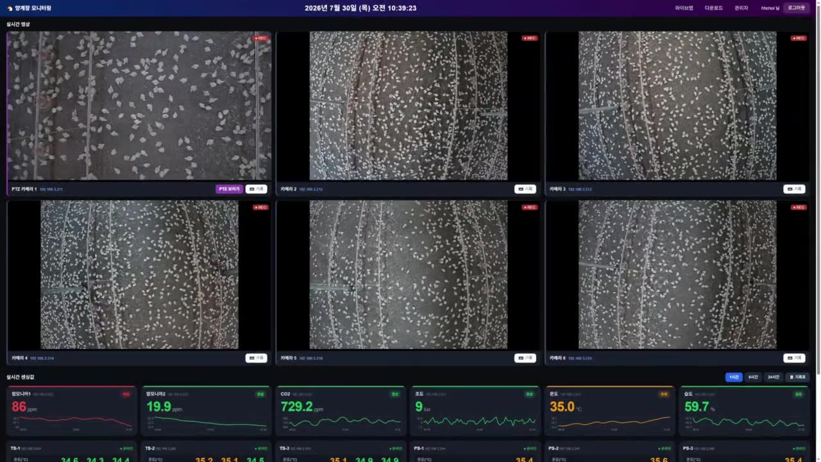Select the 카메라 6 video feed
The height and width of the screenshot is (462, 821).
click(x=677, y=275)
